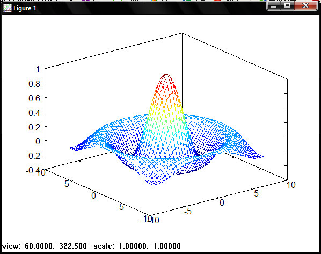Click the 'scale: 1.00000, 1.00000' status text
The width and height of the screenshot is (321, 254).
pyautogui.click(x=137, y=246)
